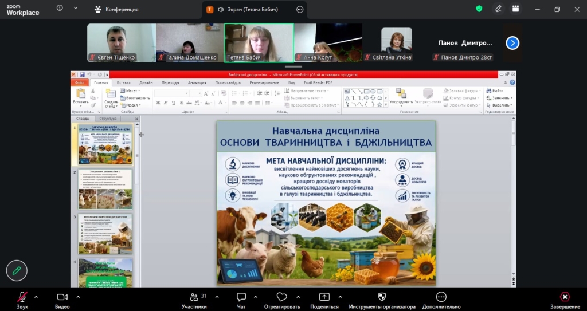Toggle the green floating annotate pen button
The image size is (587, 311).
coord(17,270)
